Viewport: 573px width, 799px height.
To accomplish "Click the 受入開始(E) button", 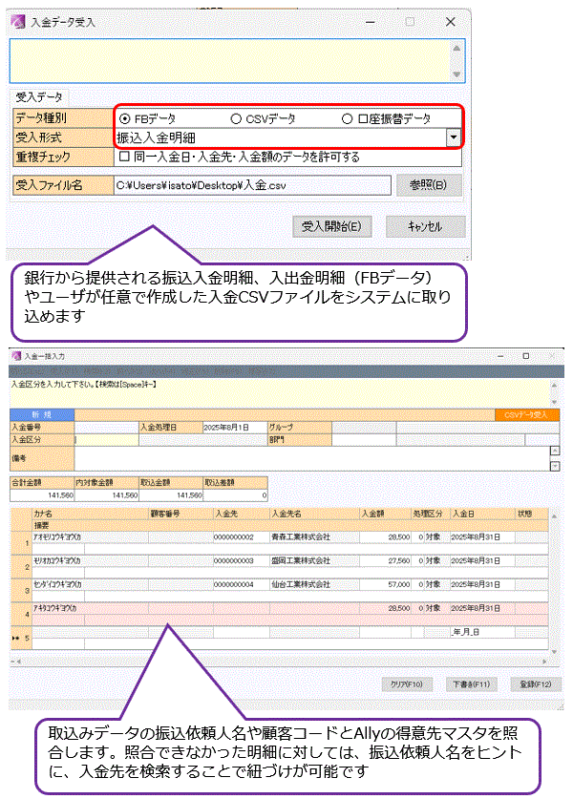I will [332, 227].
